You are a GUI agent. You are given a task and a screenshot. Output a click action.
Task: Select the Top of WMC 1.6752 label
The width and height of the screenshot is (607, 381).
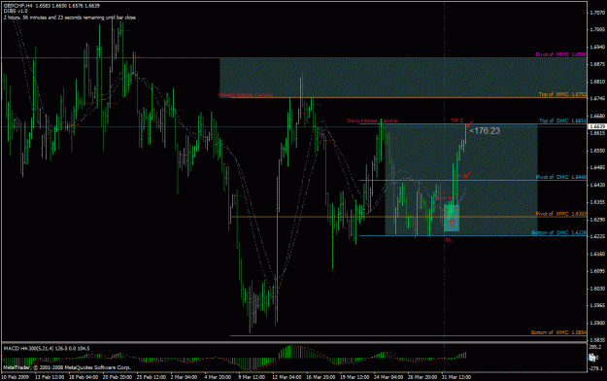[562, 94]
